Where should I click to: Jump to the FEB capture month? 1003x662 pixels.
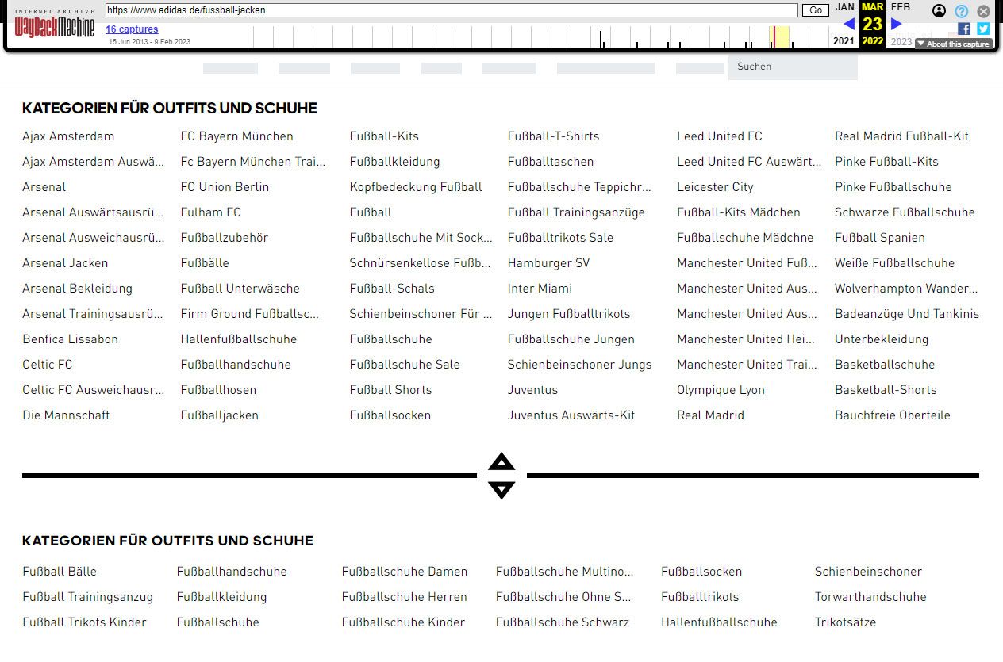click(901, 7)
